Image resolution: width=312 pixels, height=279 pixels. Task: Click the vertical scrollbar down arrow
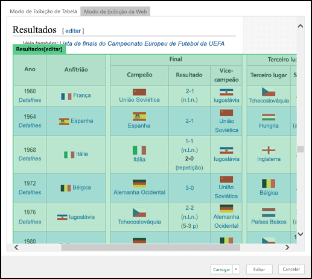[301, 234]
